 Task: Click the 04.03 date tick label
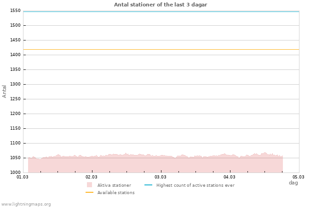(x=230, y=177)
